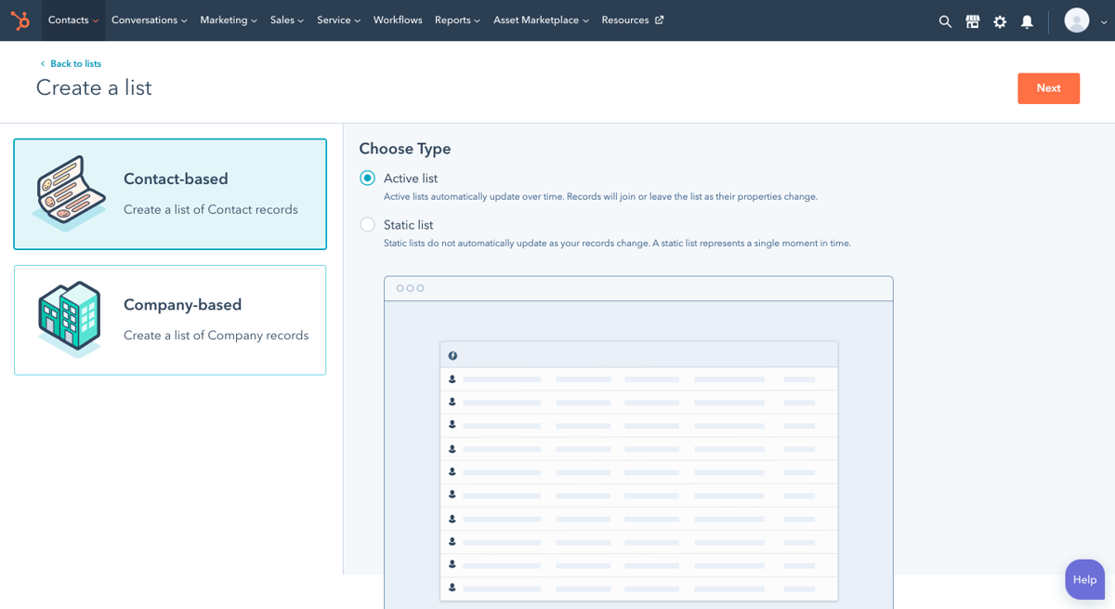Expand the Contacts menu
The height and width of the screenshot is (609, 1115).
73,20
